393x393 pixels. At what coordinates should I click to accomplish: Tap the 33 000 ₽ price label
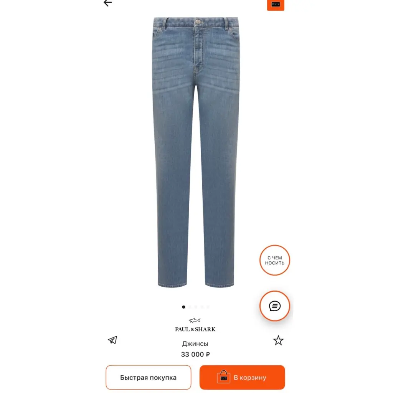click(x=195, y=354)
